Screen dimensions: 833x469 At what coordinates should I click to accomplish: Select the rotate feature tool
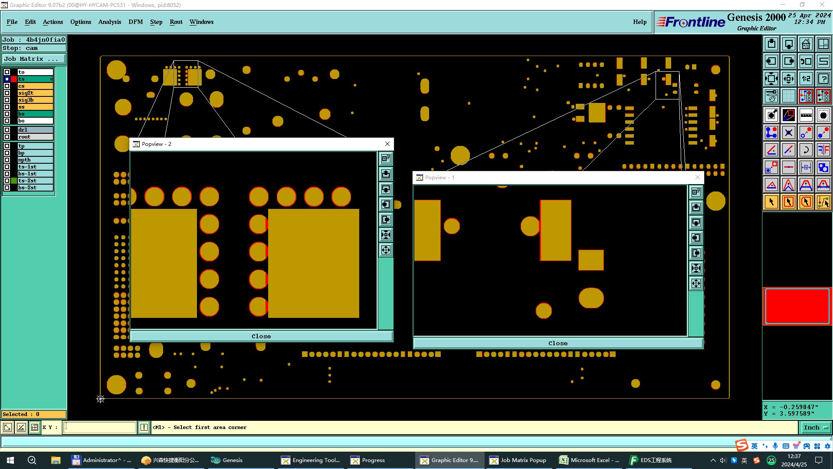(806, 150)
